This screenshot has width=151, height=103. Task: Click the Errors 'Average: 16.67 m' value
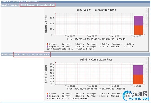tap(98, 44)
